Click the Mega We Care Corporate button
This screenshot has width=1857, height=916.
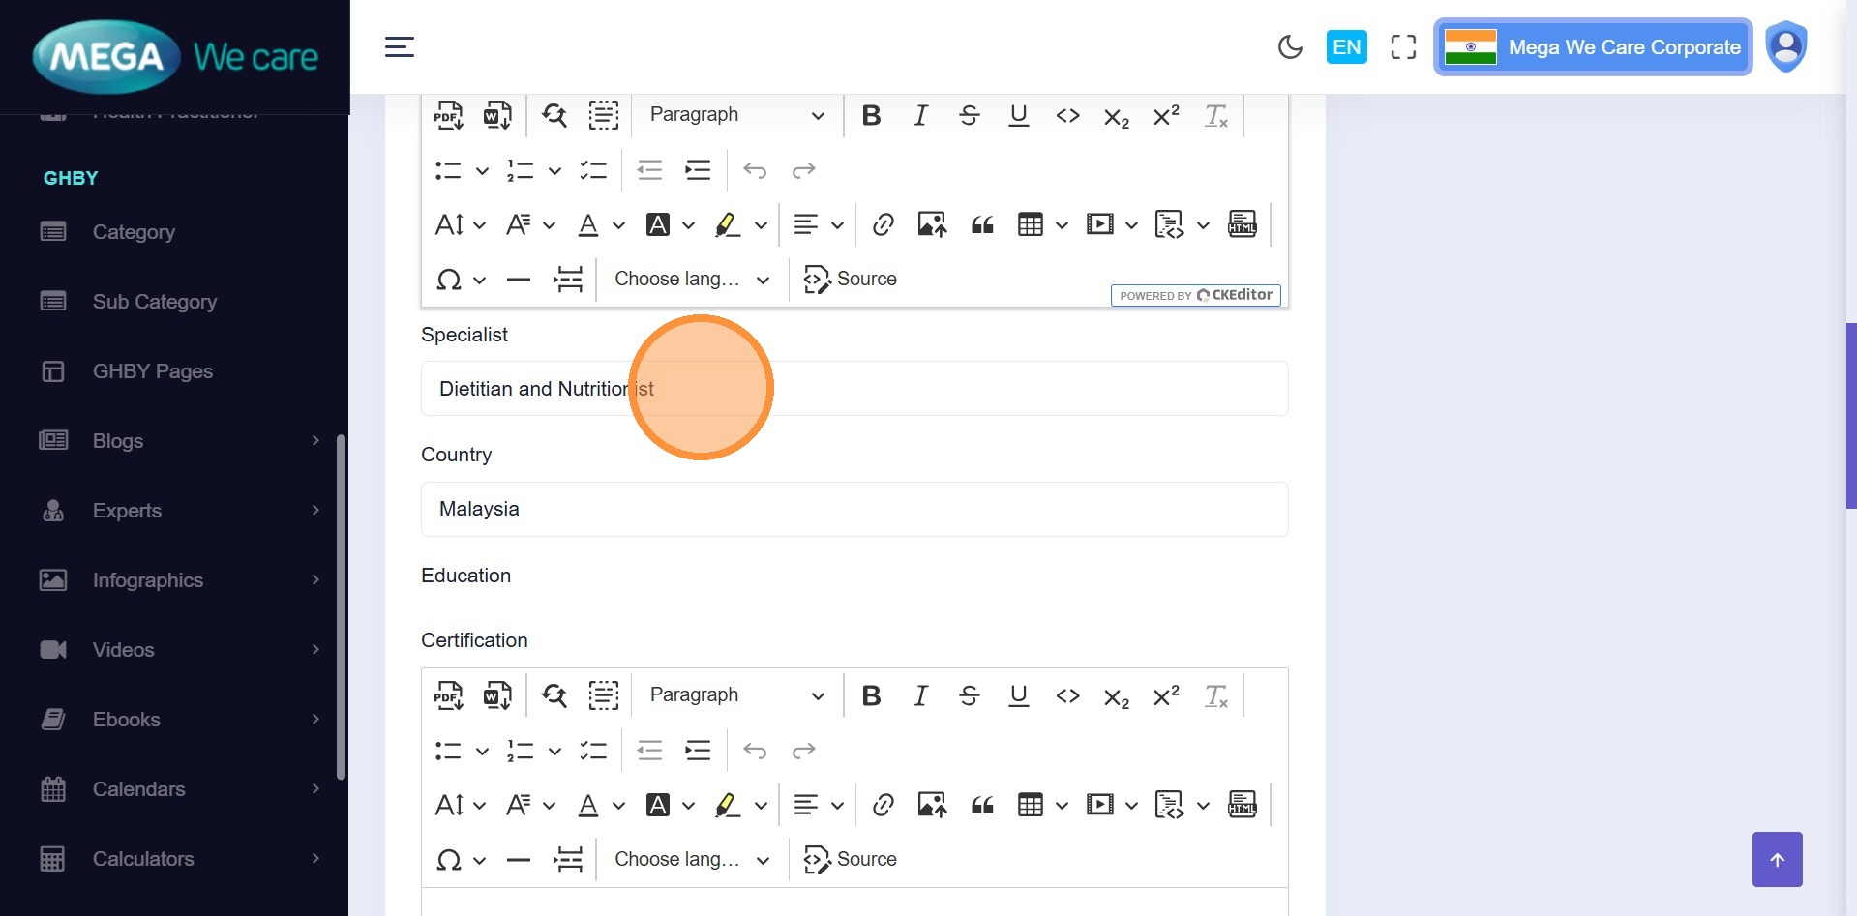(1593, 47)
